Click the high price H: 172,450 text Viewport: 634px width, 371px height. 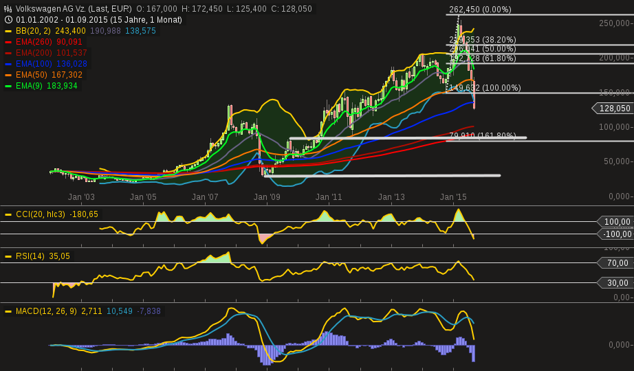201,8
